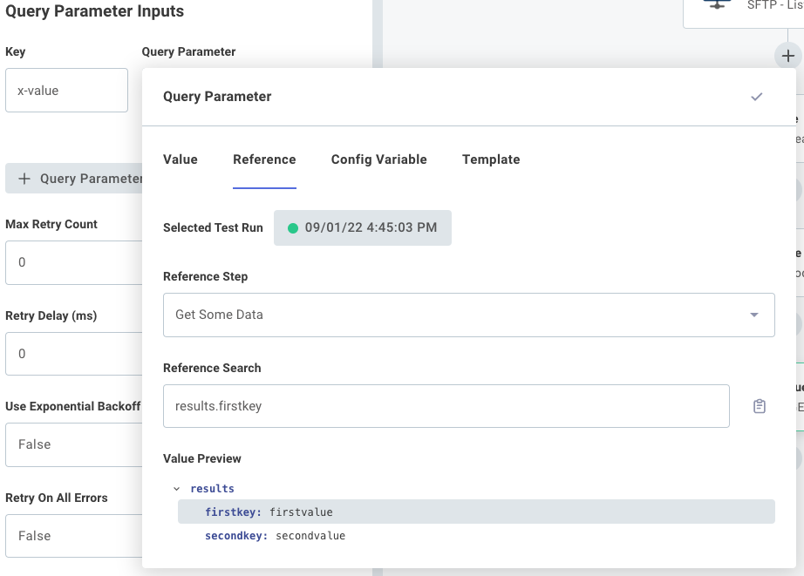Click the x-value Key input field
Viewport: 804px width, 576px height.
[x=66, y=91]
